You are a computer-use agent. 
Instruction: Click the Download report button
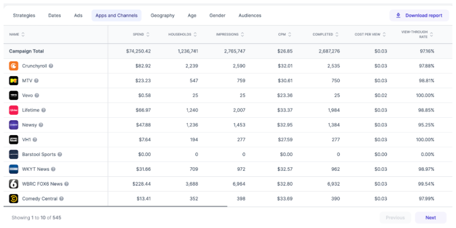[x=419, y=15]
